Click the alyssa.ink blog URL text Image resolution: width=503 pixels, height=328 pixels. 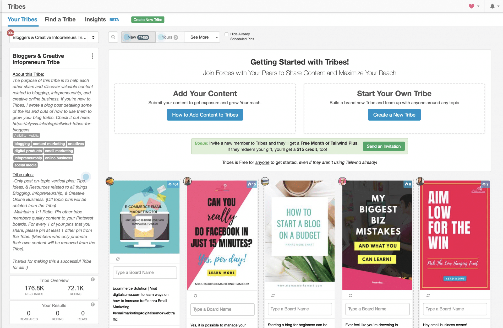pyautogui.click(x=52, y=127)
